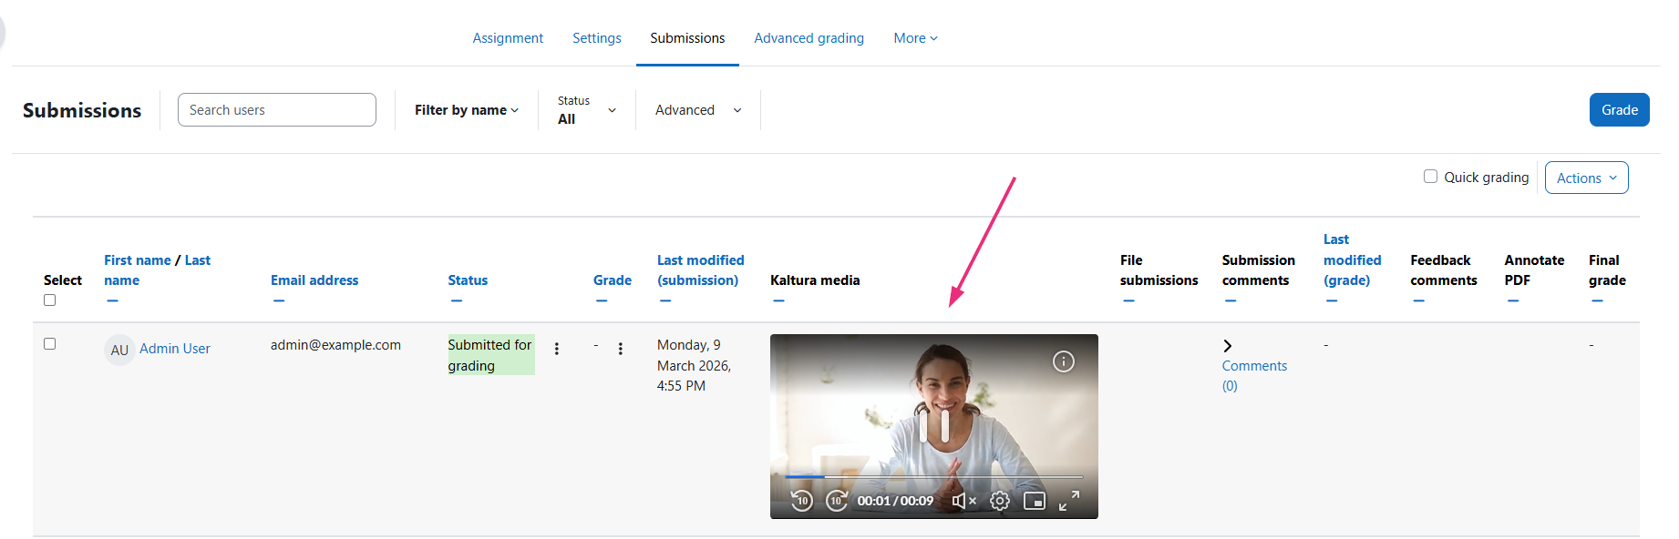Sort by Email address column

[314, 280]
